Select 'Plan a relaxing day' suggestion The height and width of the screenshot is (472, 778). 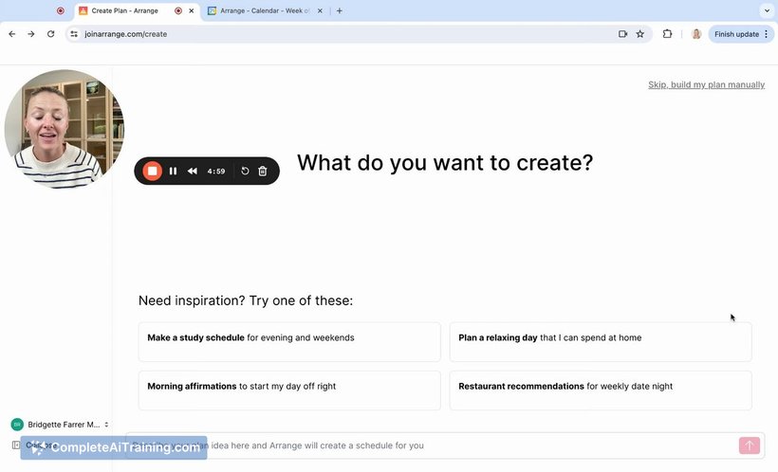[x=600, y=341]
